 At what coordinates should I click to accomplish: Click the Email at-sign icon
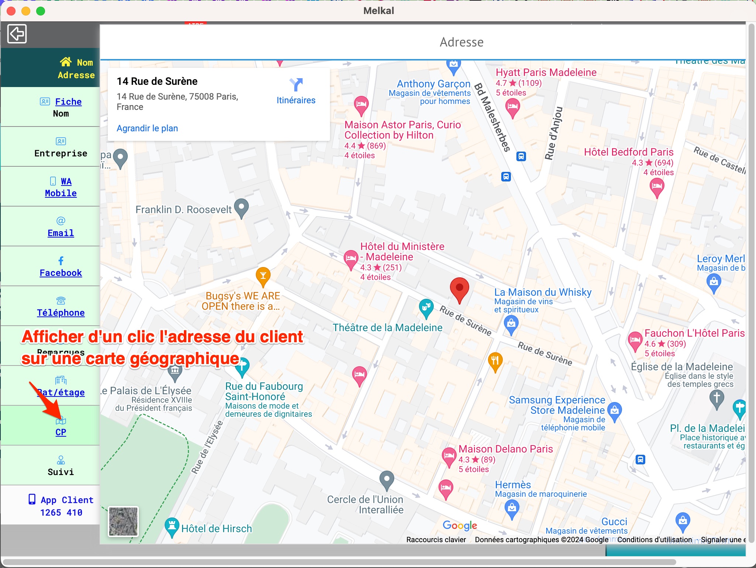tap(61, 221)
